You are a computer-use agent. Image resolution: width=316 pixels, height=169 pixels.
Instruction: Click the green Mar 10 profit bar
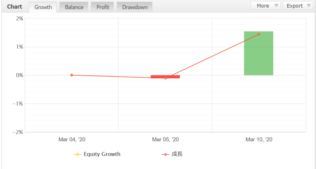coord(259,53)
